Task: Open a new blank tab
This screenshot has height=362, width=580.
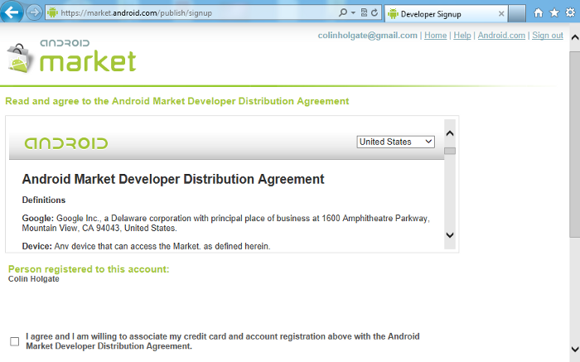Action: point(517,14)
